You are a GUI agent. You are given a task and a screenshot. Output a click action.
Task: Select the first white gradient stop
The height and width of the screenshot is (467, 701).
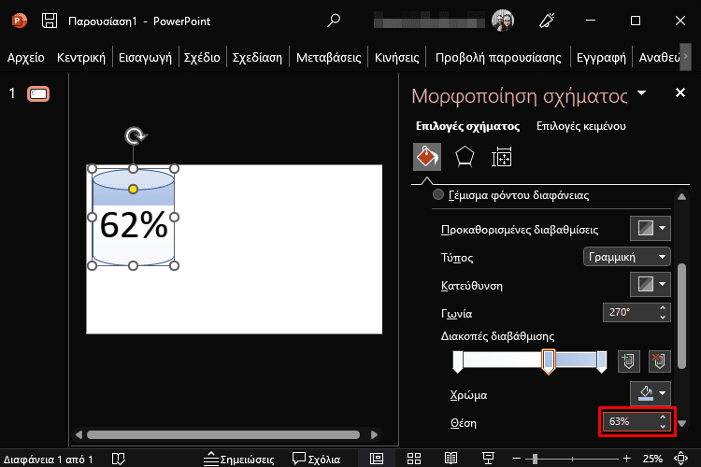coord(458,361)
